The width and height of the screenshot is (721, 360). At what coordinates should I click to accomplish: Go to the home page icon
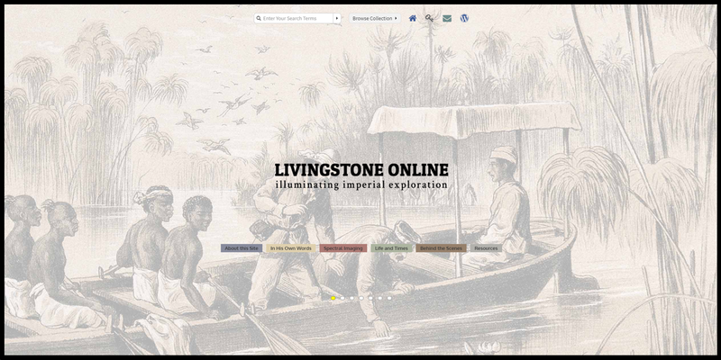click(413, 18)
